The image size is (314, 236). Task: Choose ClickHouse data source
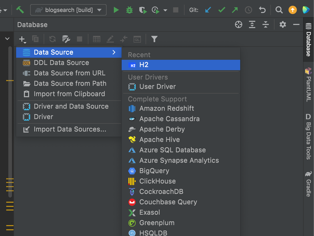click(181, 181)
